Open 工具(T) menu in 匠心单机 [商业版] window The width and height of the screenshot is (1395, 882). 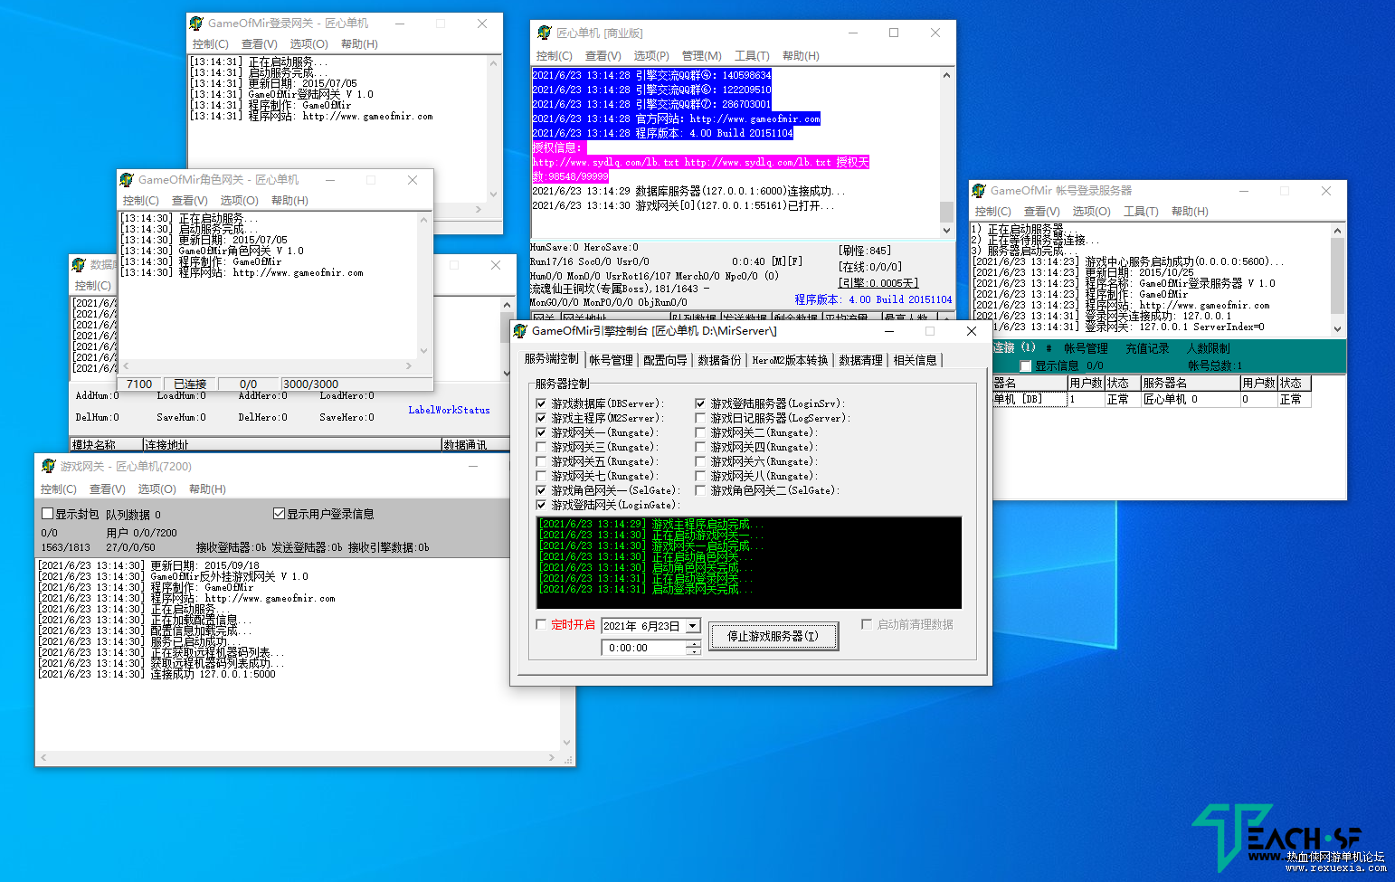coord(752,56)
